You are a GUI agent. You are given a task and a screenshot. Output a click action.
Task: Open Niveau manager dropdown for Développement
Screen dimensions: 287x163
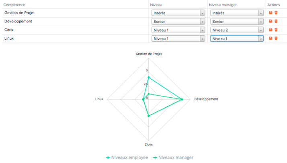pos(237,22)
